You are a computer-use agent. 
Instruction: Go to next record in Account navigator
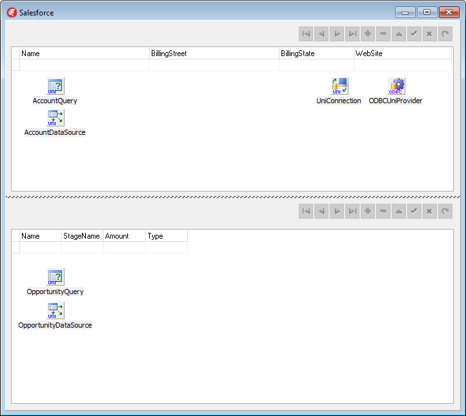click(337, 34)
